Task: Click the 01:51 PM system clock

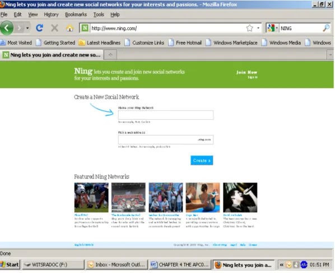Action: click(319, 265)
